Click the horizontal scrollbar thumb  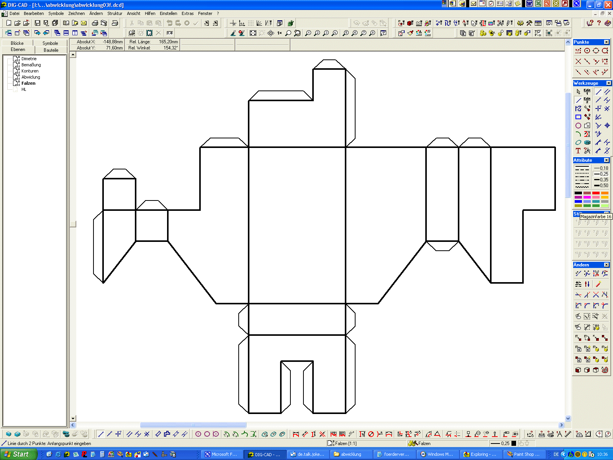coord(193,425)
